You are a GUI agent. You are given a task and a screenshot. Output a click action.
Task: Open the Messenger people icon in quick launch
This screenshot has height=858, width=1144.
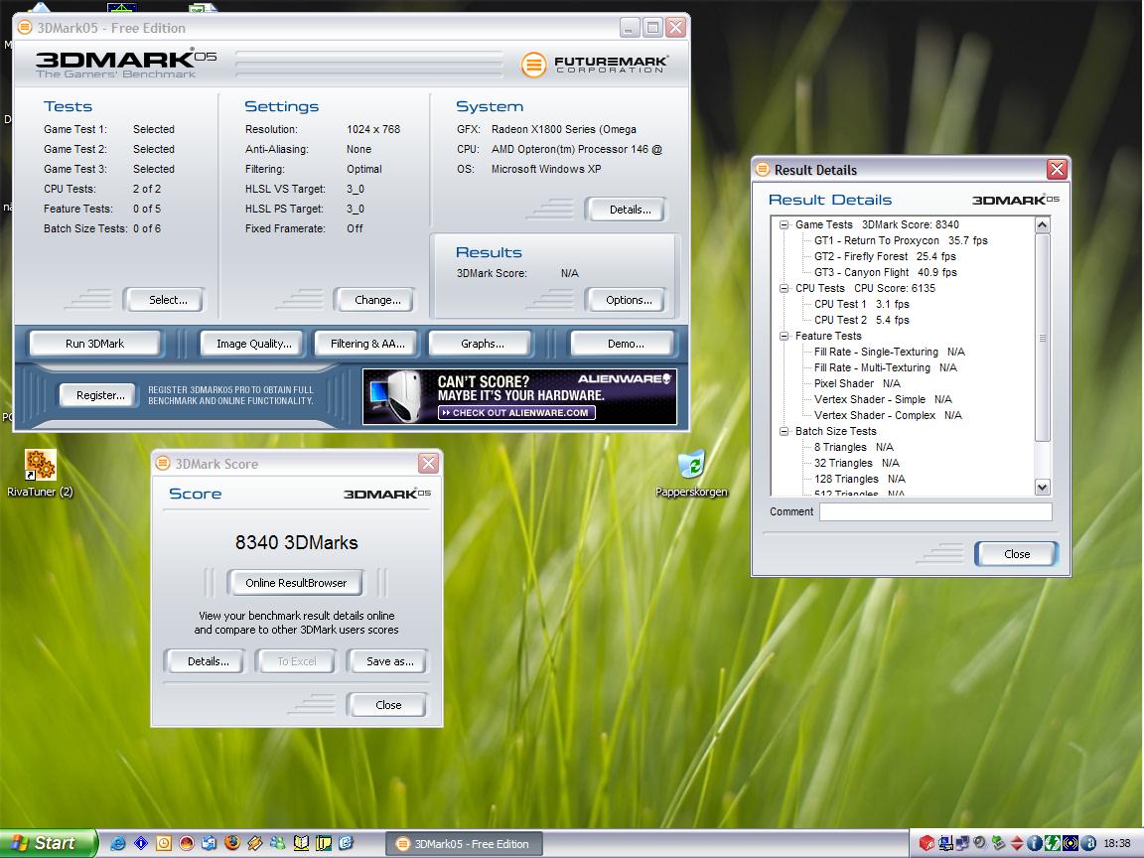pos(278,843)
